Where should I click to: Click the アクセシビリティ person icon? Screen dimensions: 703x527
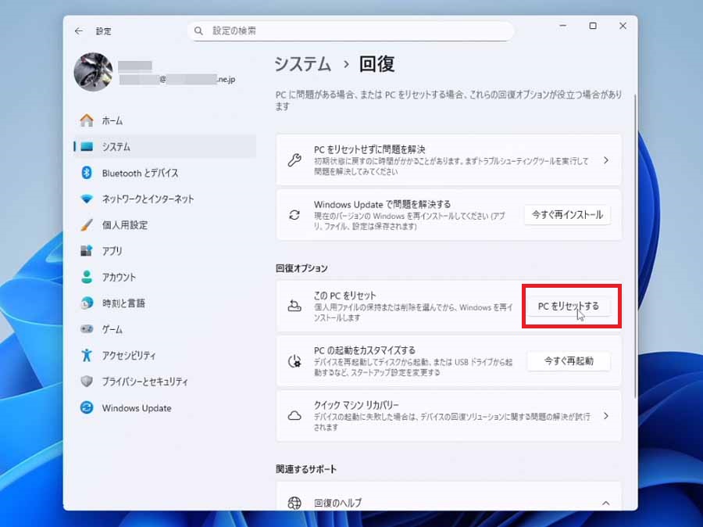click(x=87, y=355)
